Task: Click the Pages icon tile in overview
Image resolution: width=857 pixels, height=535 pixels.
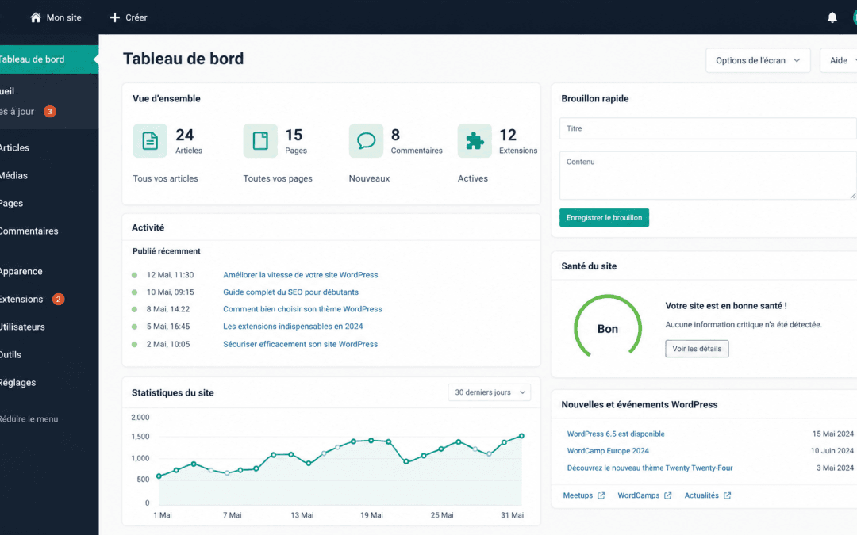Action: pos(260,140)
